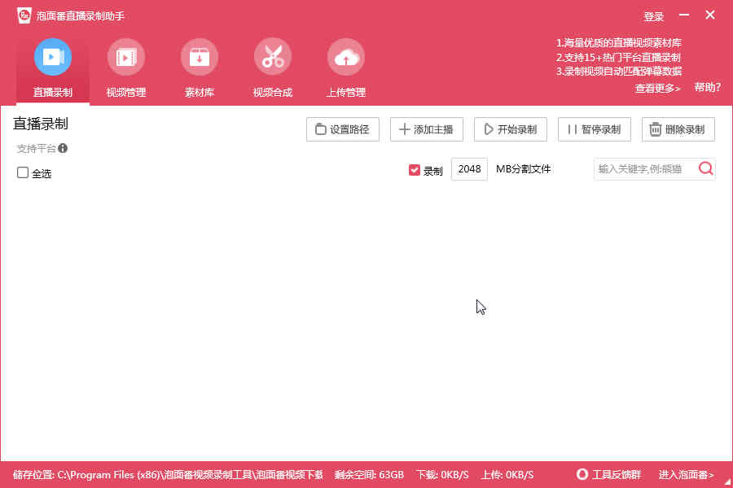Open the 上传管理 upload tab
Screen dimensions: 733x488
(x=346, y=68)
